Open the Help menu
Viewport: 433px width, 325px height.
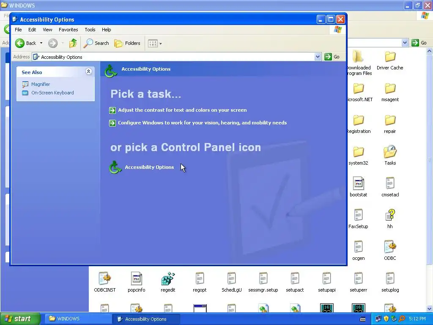[106, 30]
